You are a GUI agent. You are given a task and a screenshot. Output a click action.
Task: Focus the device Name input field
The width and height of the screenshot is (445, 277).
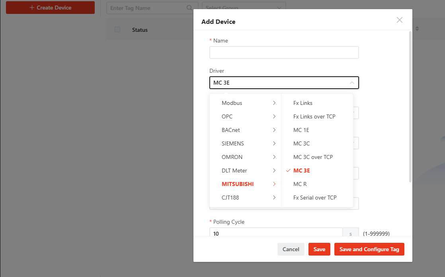tap(284, 52)
